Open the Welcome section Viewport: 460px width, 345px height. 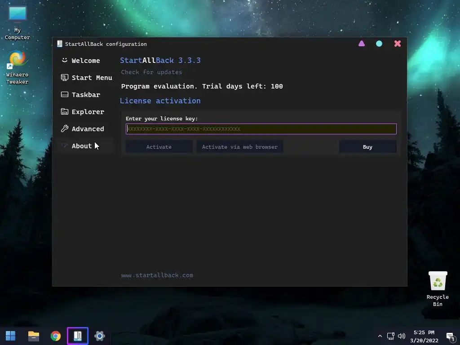pos(86,61)
